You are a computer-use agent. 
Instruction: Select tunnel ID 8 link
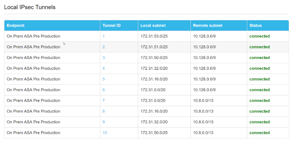pyautogui.click(x=104, y=111)
